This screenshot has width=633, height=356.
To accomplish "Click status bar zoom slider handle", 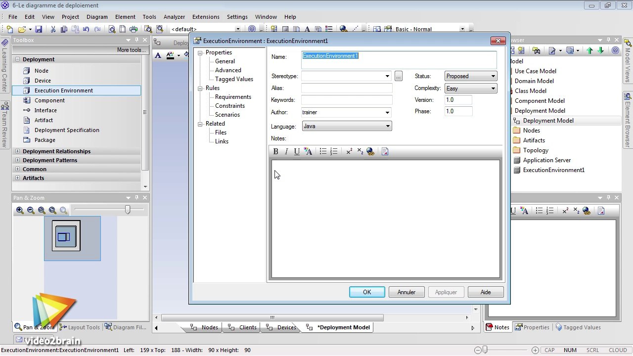I will click(485, 350).
